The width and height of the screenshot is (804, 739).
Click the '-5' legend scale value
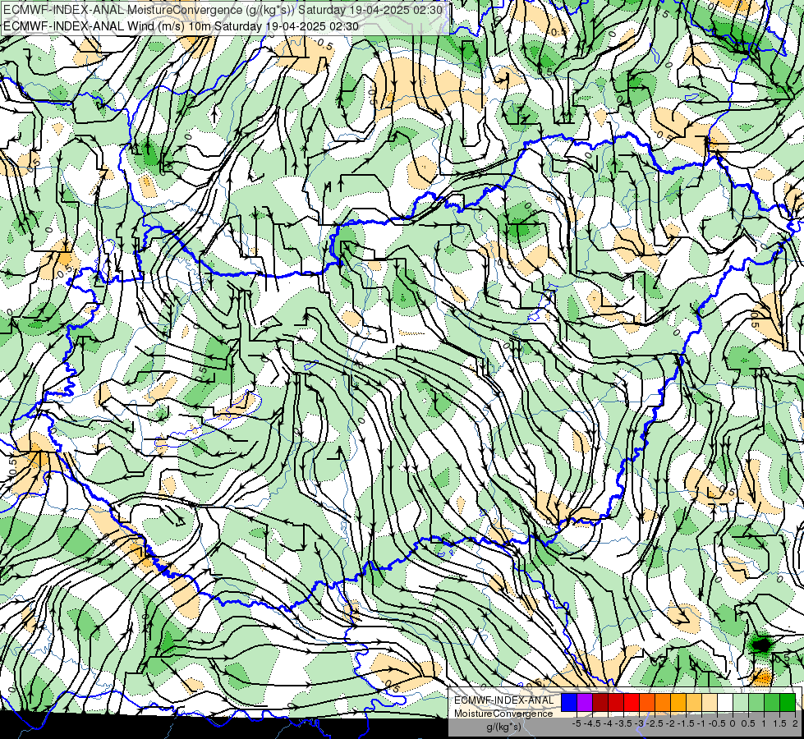[x=577, y=723]
